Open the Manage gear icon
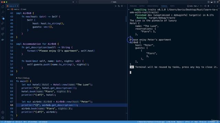 (3, 118)
